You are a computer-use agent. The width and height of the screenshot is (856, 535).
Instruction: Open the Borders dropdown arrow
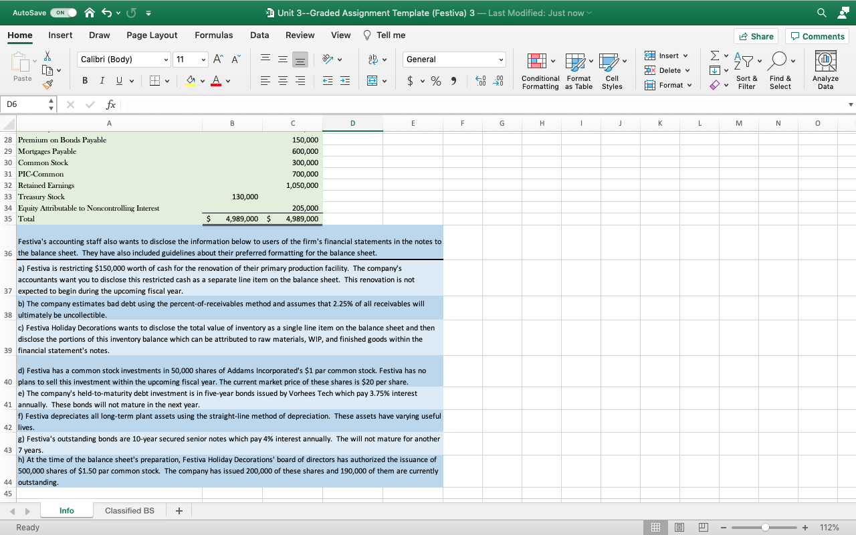click(x=166, y=82)
